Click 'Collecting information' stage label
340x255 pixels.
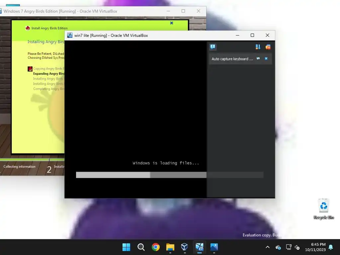click(x=19, y=167)
